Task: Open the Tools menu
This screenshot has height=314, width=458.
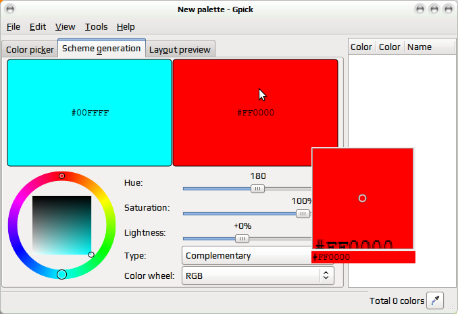Action: [x=96, y=27]
